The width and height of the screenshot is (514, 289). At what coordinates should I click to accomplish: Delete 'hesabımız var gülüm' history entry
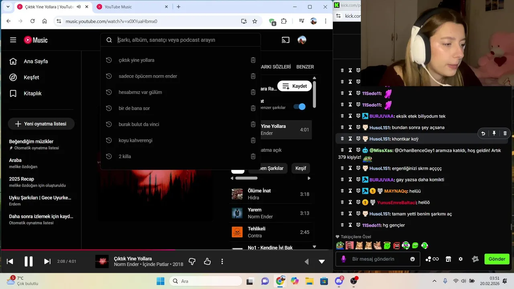(x=253, y=92)
